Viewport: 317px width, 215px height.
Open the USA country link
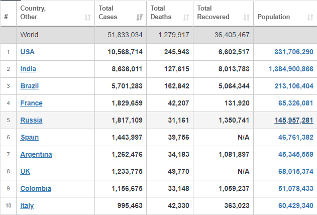pyautogui.click(x=27, y=52)
